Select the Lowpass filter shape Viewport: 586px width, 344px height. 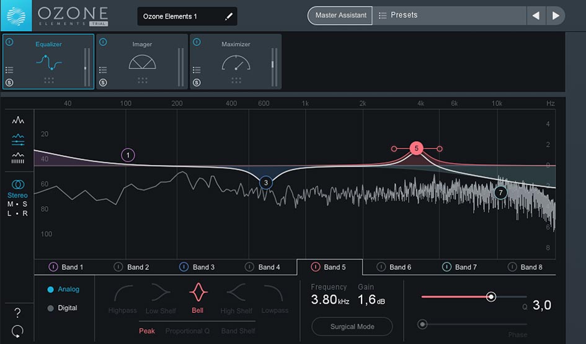coord(275,298)
